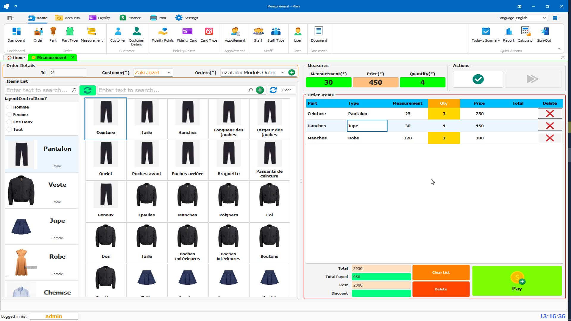
Task: Click the Pay button
Action: click(517, 281)
